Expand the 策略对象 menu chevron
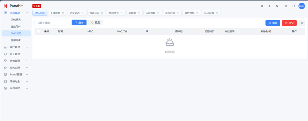Viewport: 308px width, 121px height. click(27, 81)
